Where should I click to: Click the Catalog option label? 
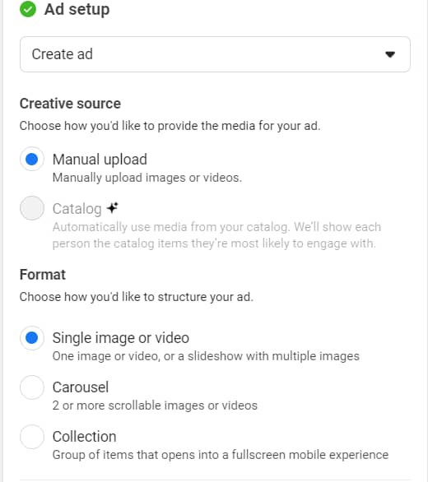coord(77,209)
